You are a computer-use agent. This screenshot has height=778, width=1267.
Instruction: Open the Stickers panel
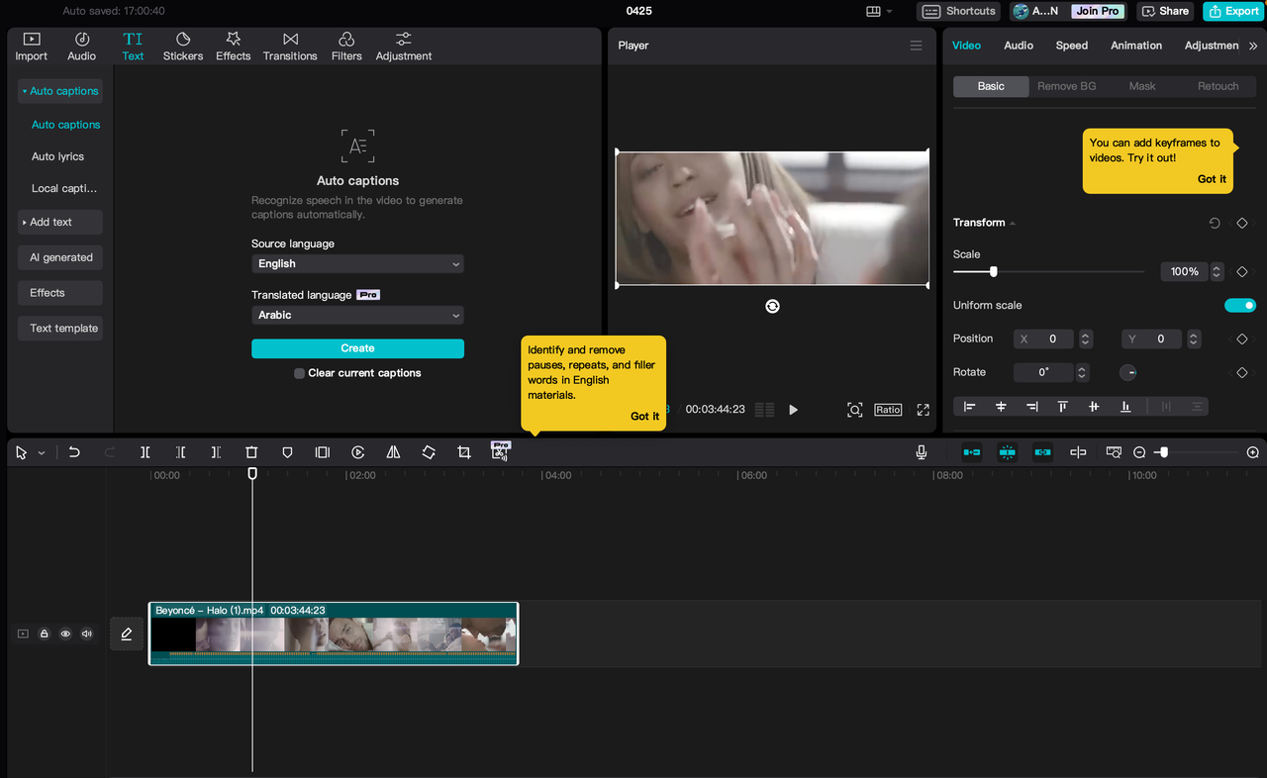pyautogui.click(x=183, y=46)
